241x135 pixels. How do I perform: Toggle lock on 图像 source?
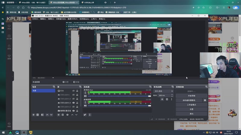pos(77,91)
